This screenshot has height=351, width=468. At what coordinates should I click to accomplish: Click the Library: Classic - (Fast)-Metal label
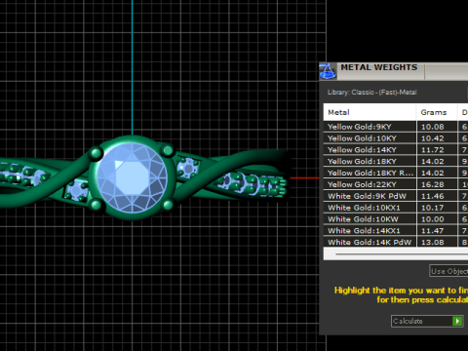point(371,93)
